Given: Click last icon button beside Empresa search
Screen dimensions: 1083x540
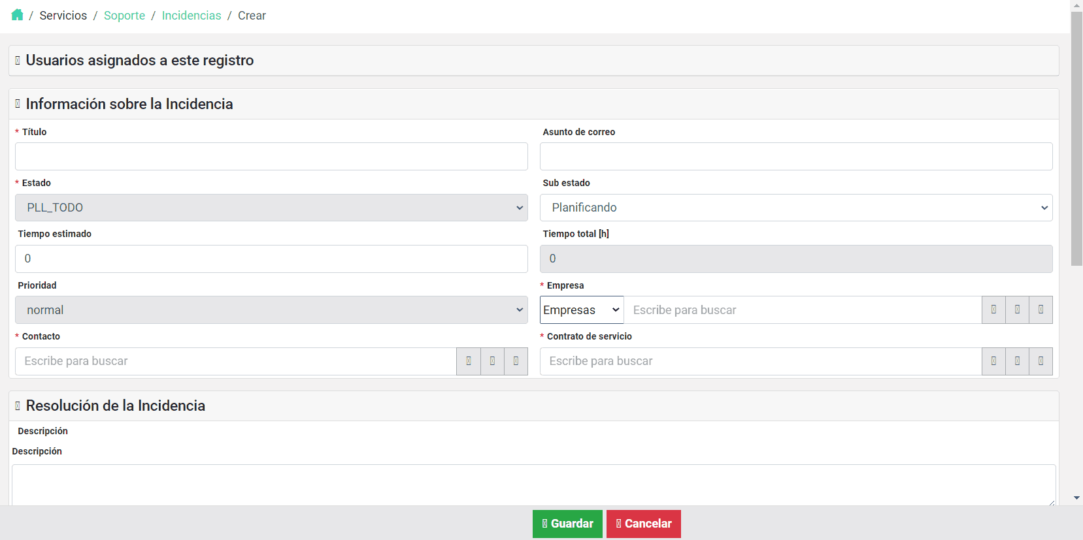Looking at the screenshot, I should 1041,310.
